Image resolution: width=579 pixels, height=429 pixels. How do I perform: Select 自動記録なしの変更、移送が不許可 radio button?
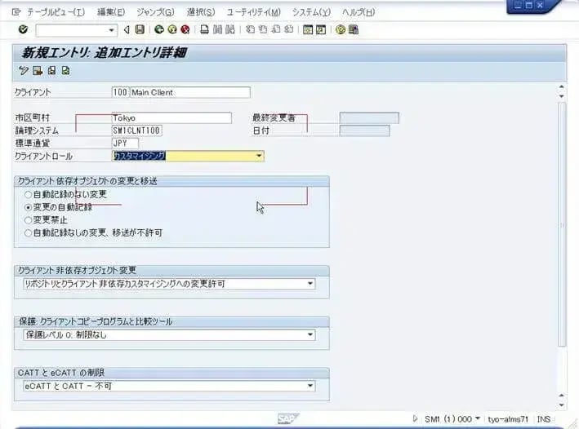pos(28,233)
